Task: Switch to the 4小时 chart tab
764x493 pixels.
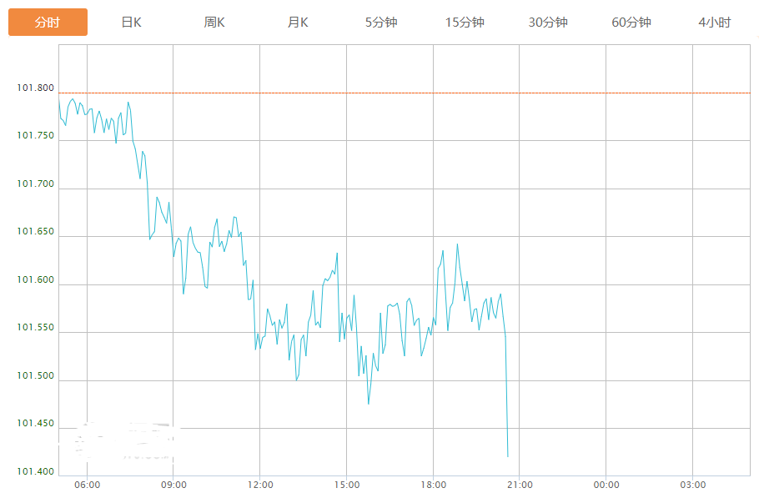Action: [x=715, y=23]
